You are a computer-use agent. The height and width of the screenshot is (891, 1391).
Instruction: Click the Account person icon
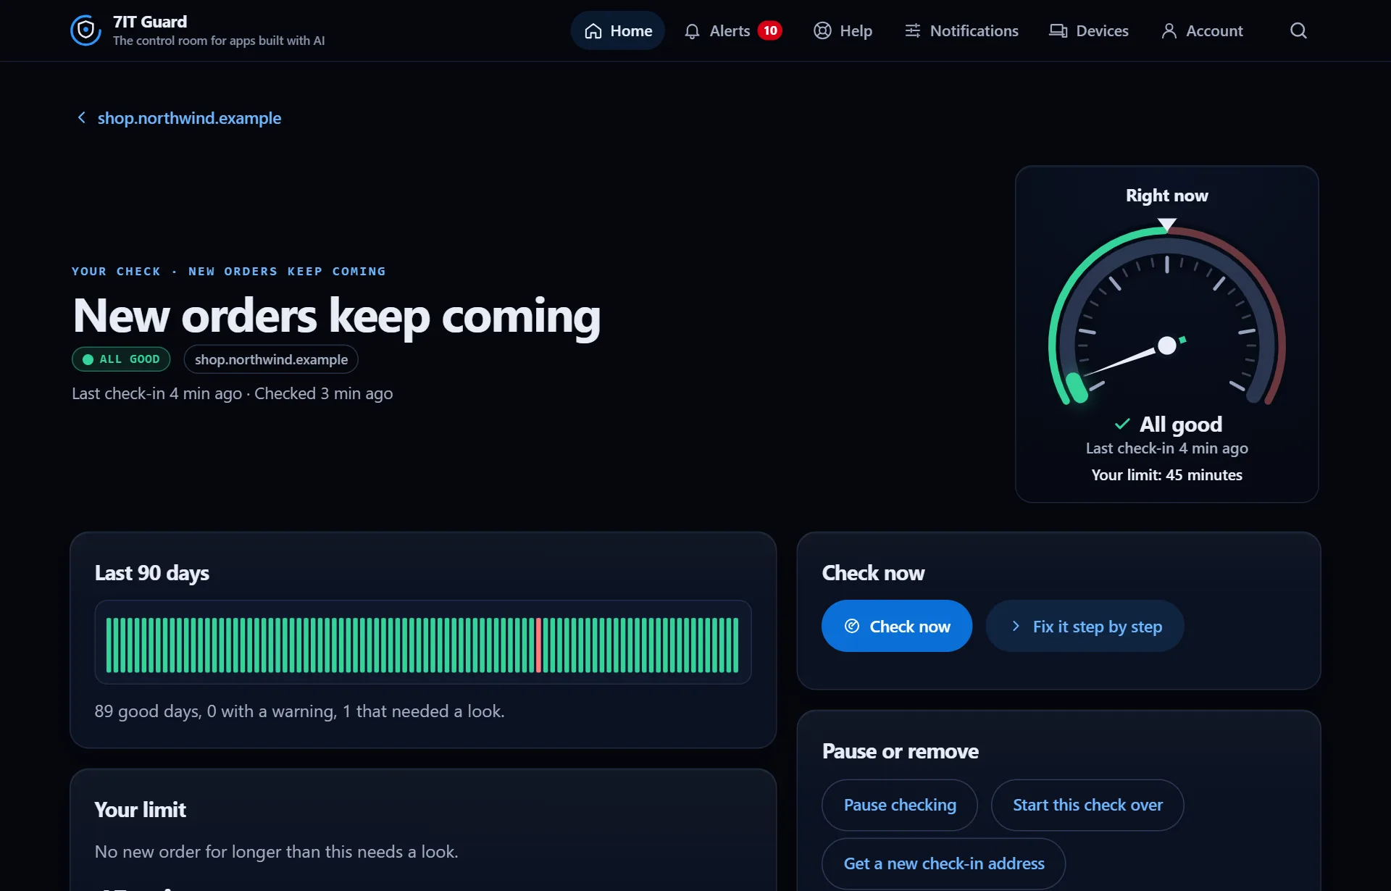[1169, 30]
